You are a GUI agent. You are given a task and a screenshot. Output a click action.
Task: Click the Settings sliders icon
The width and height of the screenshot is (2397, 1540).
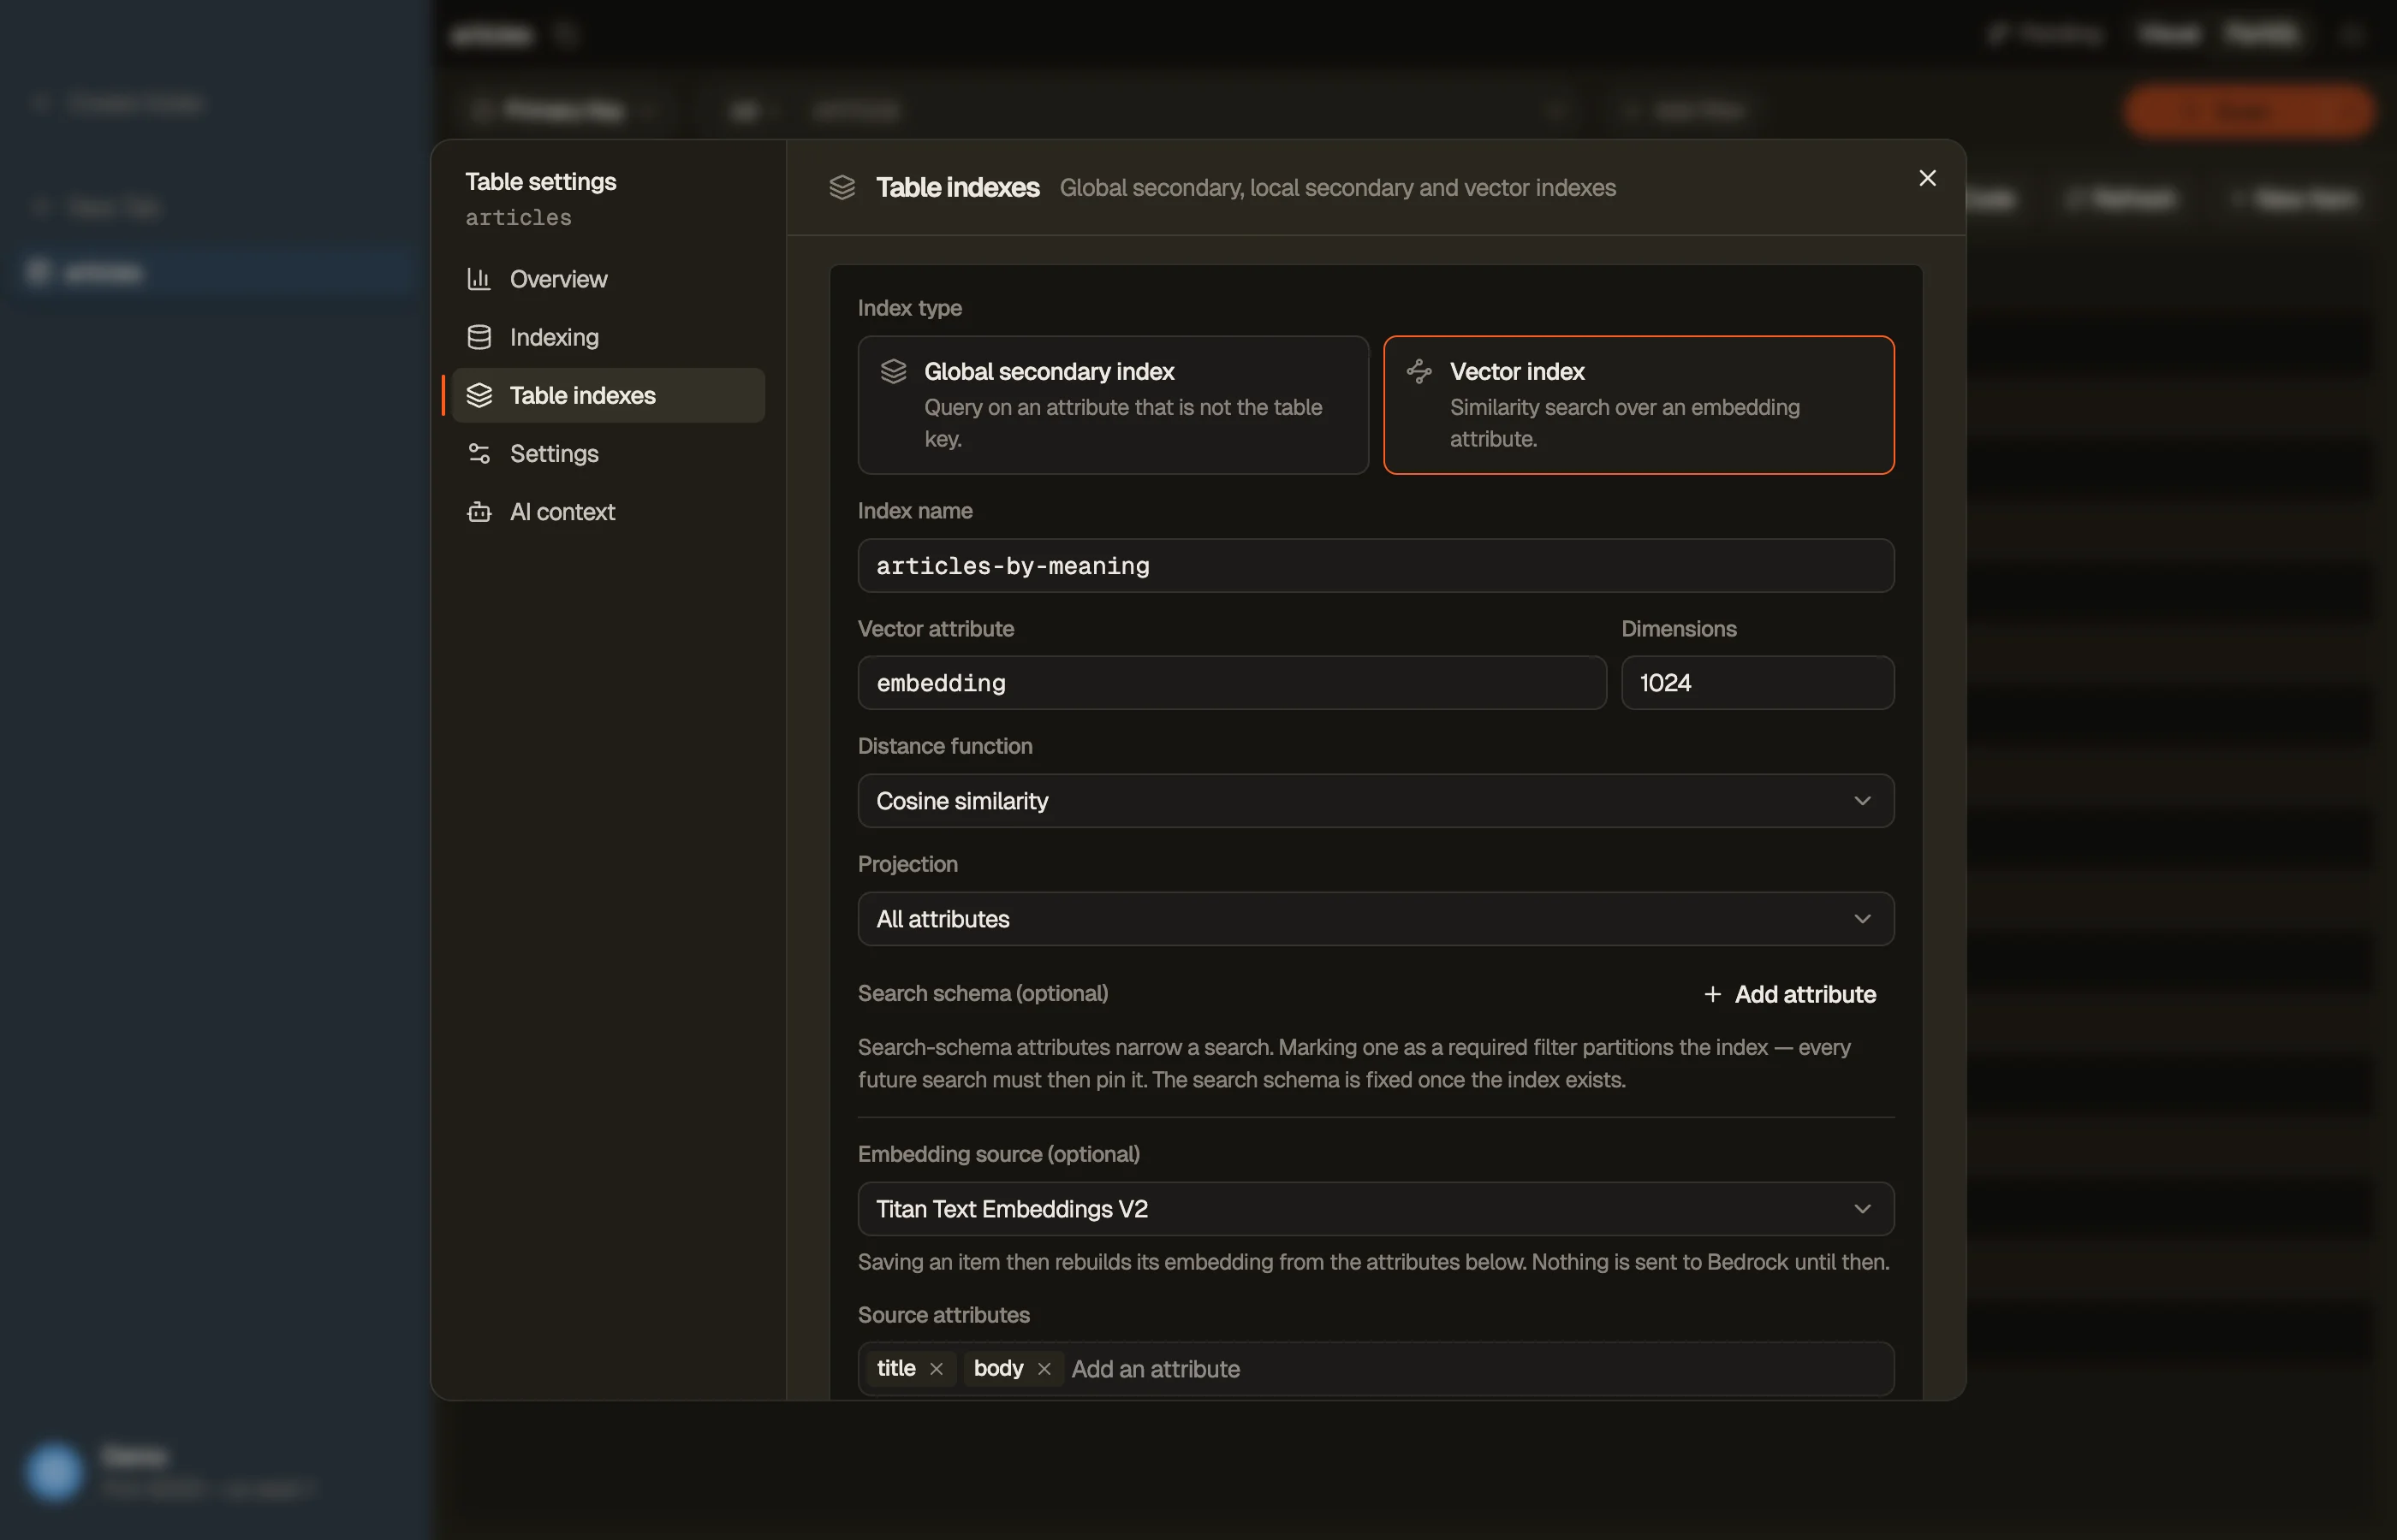click(x=479, y=453)
